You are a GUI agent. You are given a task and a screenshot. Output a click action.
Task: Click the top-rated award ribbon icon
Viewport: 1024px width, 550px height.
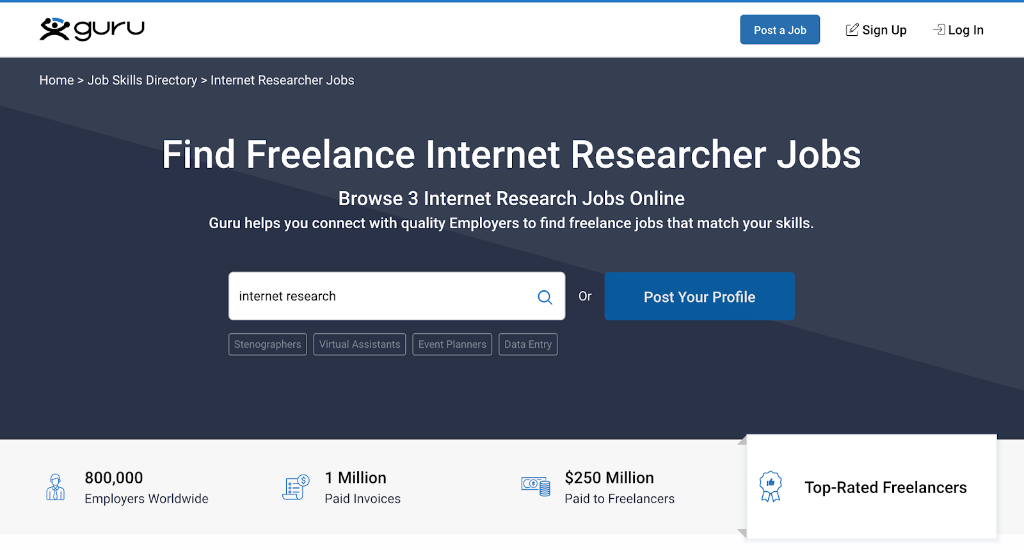coord(771,487)
